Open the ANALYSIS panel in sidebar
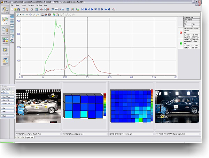The image size is (209, 158). tap(5, 30)
